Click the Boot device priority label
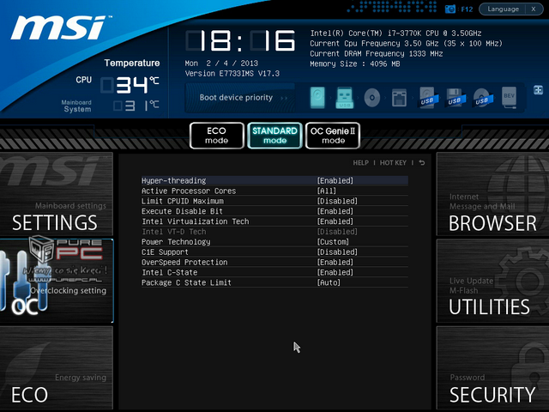This screenshot has width=549, height=412. tap(236, 98)
